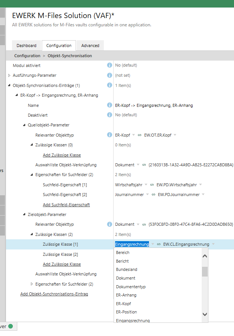234x336 pixels.
Task: Collapse Zielobjekt-Parameter section
Action: tap(24, 214)
